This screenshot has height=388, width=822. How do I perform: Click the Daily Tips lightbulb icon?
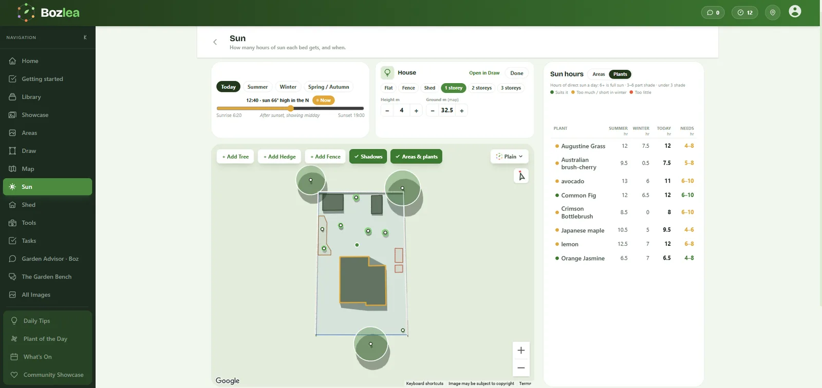click(x=14, y=321)
